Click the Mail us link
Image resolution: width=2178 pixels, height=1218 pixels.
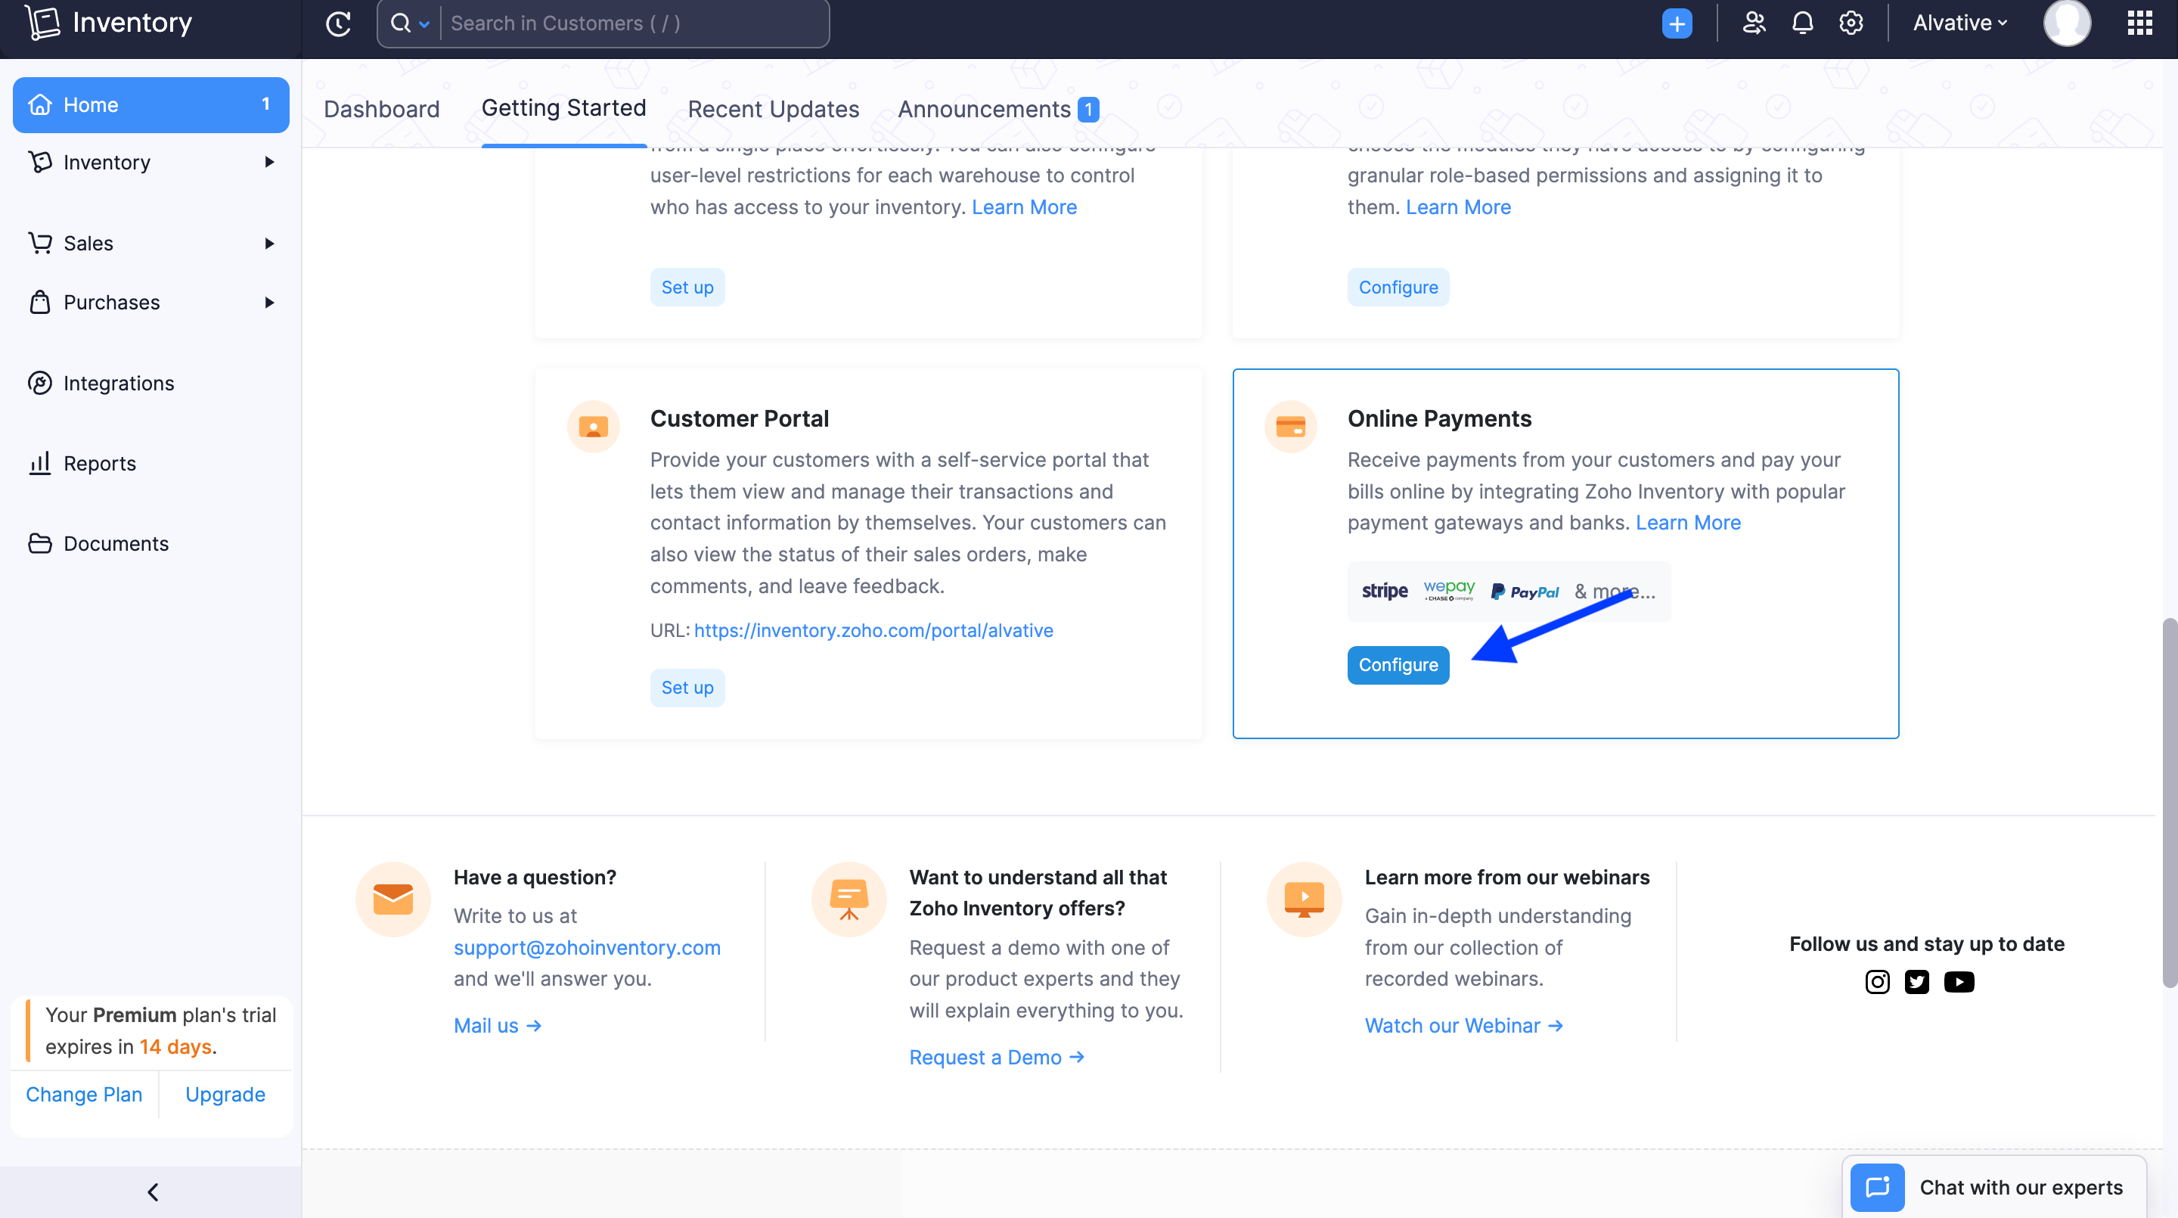497,1026
